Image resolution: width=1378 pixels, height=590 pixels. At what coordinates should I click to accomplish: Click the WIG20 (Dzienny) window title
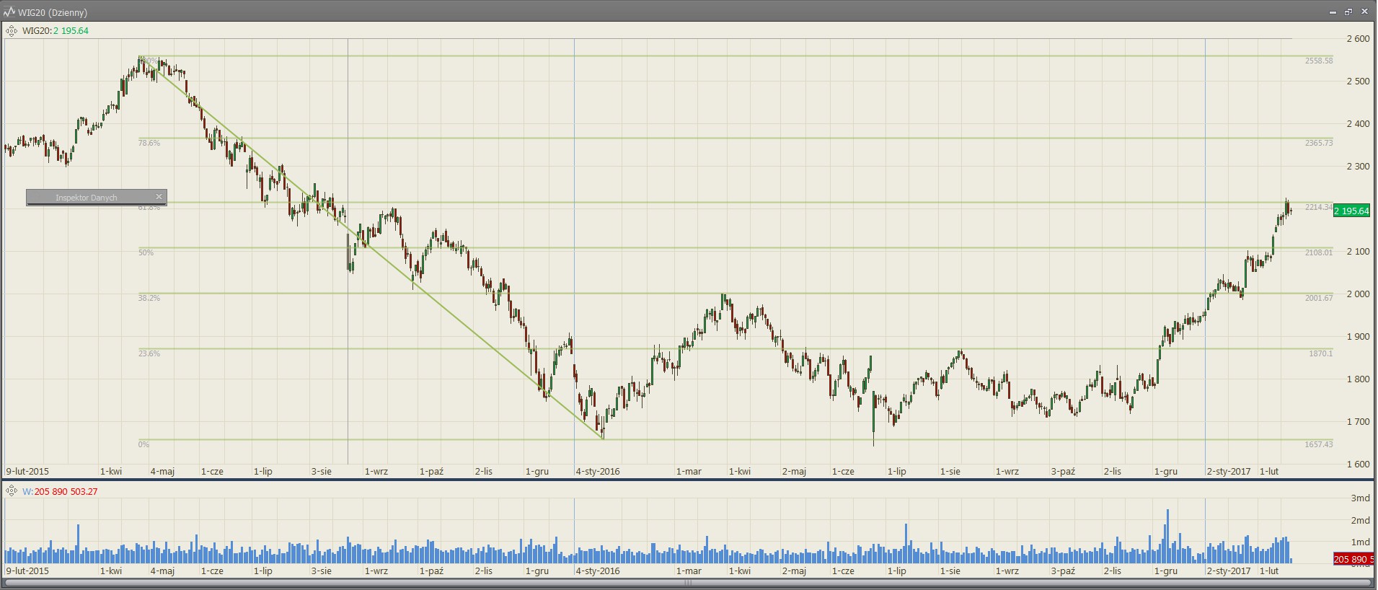pos(53,12)
